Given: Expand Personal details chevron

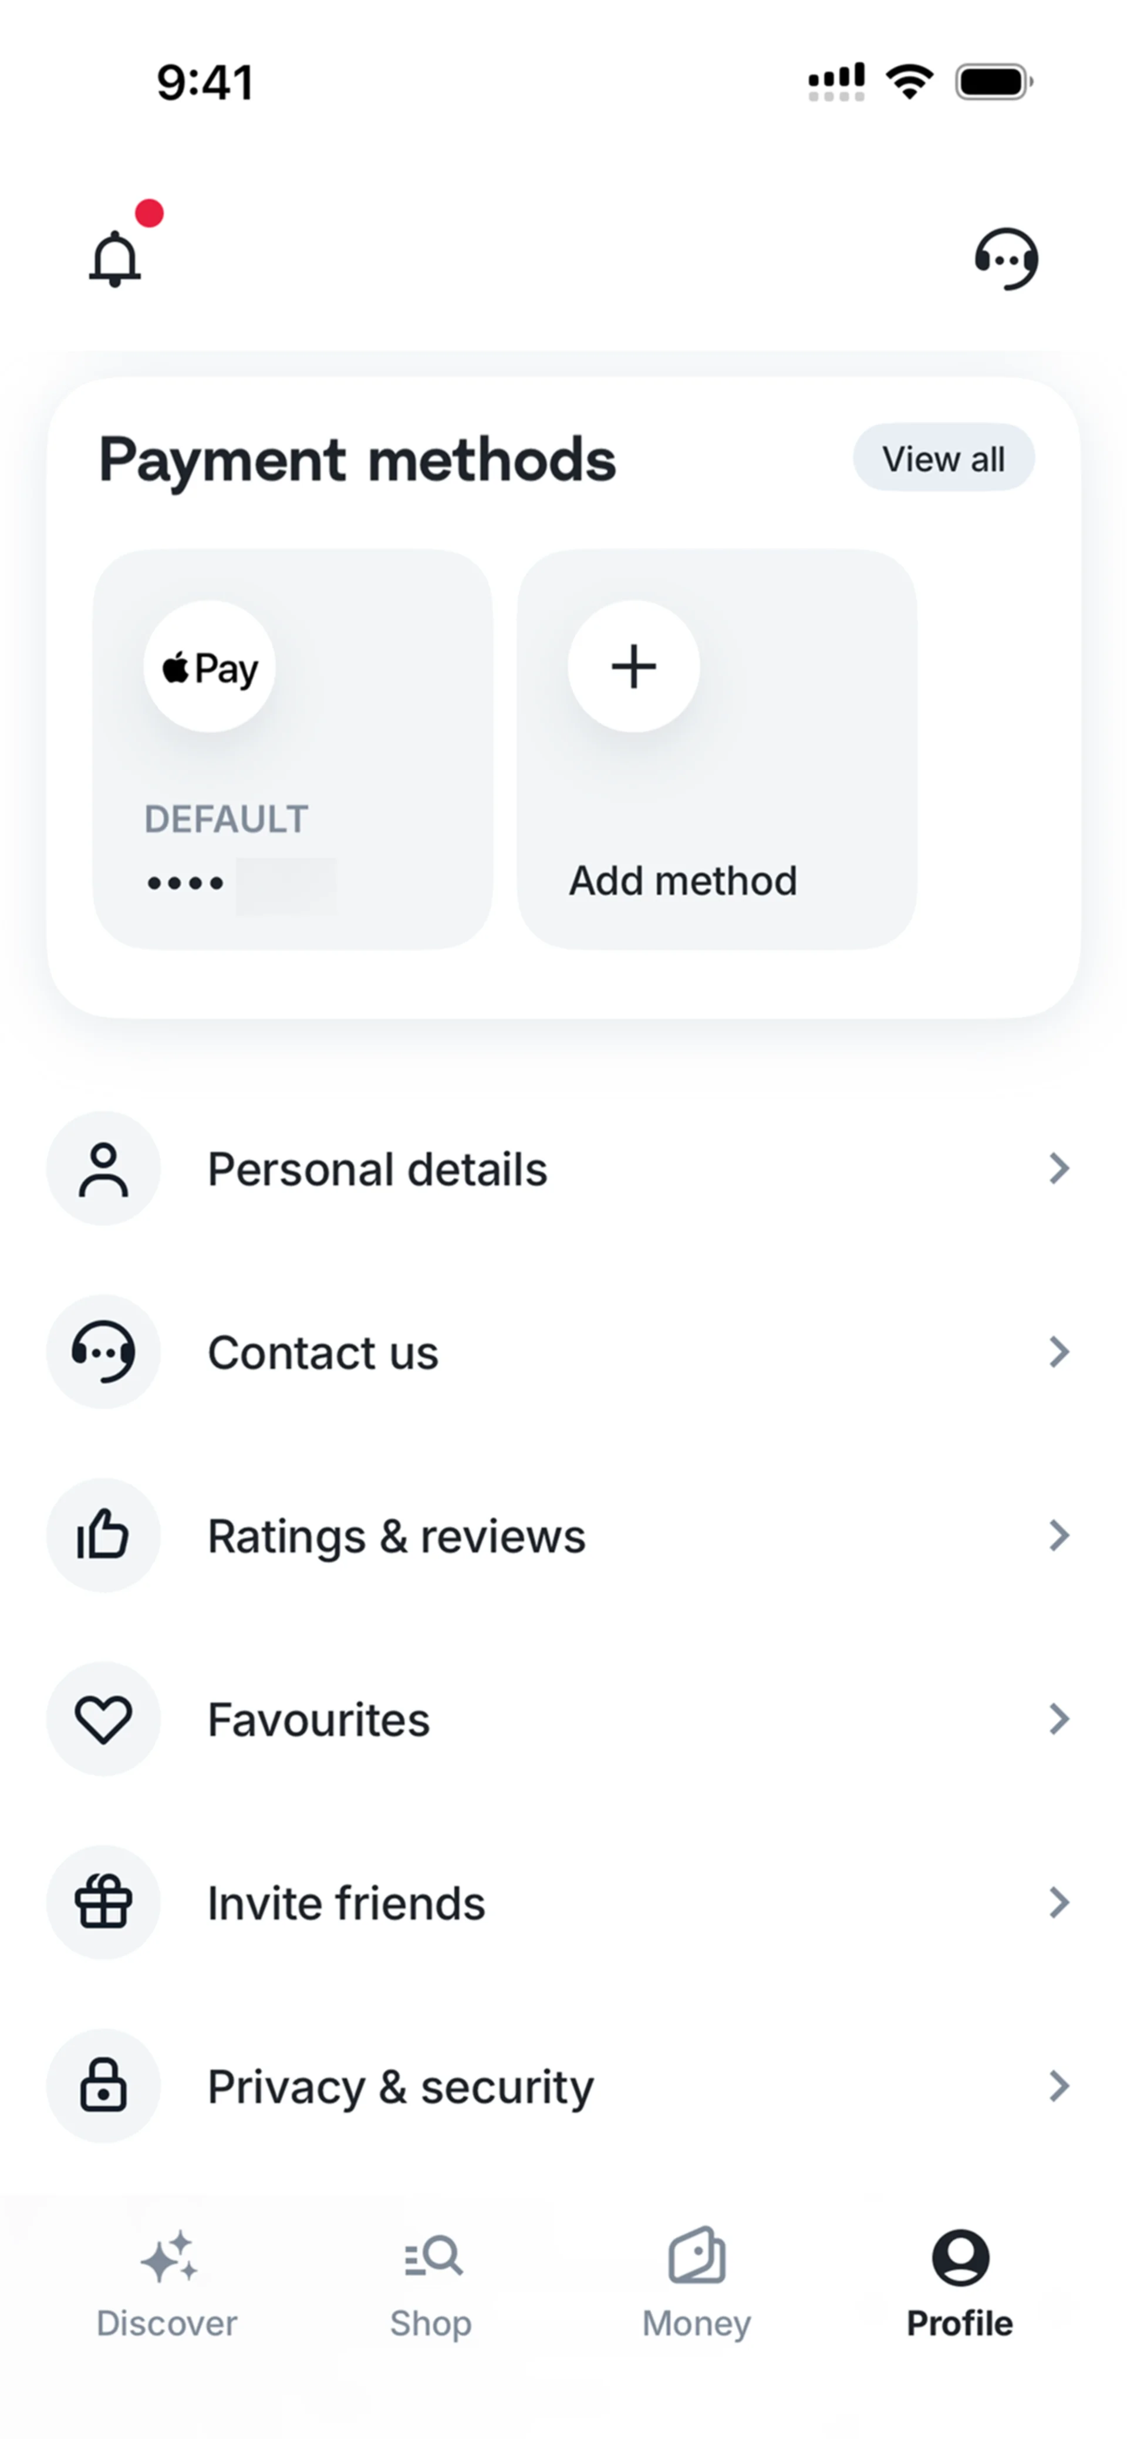Looking at the screenshot, I should pos(1059,1169).
